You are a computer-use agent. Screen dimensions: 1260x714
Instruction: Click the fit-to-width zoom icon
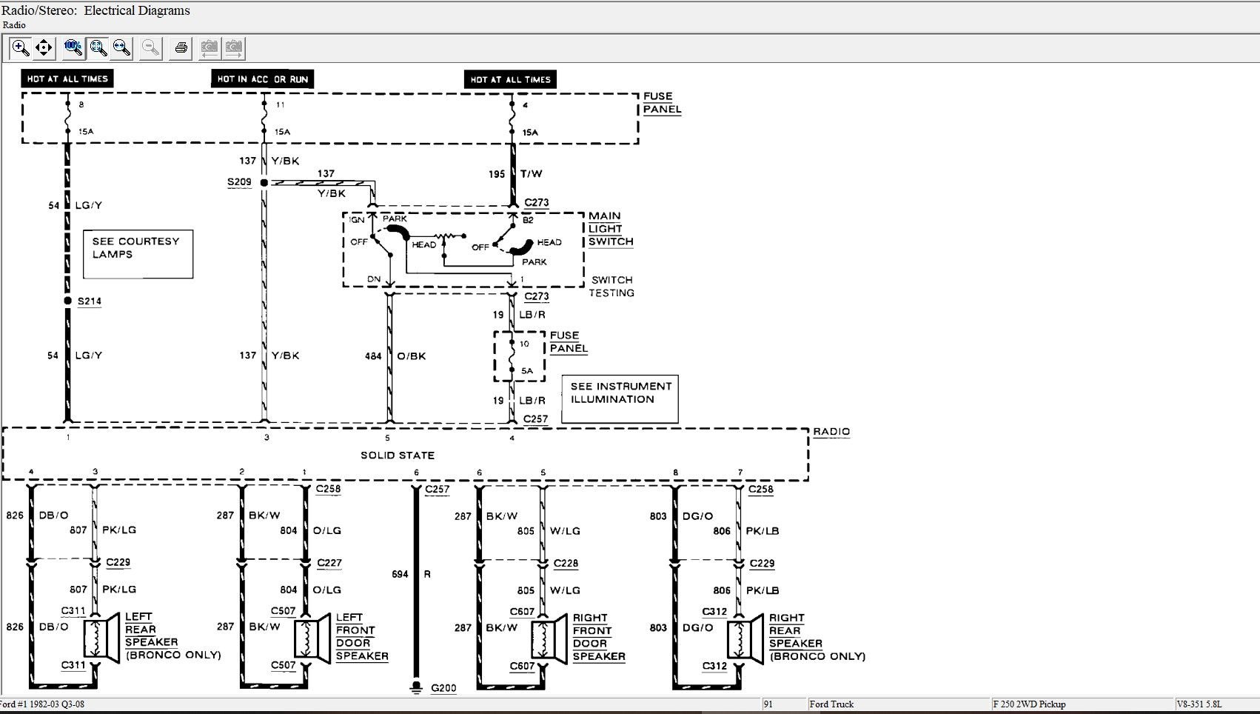coord(122,48)
